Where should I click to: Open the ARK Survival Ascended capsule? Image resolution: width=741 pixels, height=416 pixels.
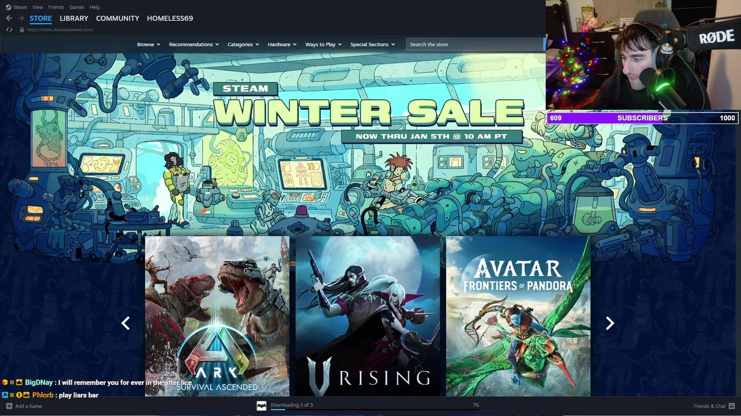point(217,316)
